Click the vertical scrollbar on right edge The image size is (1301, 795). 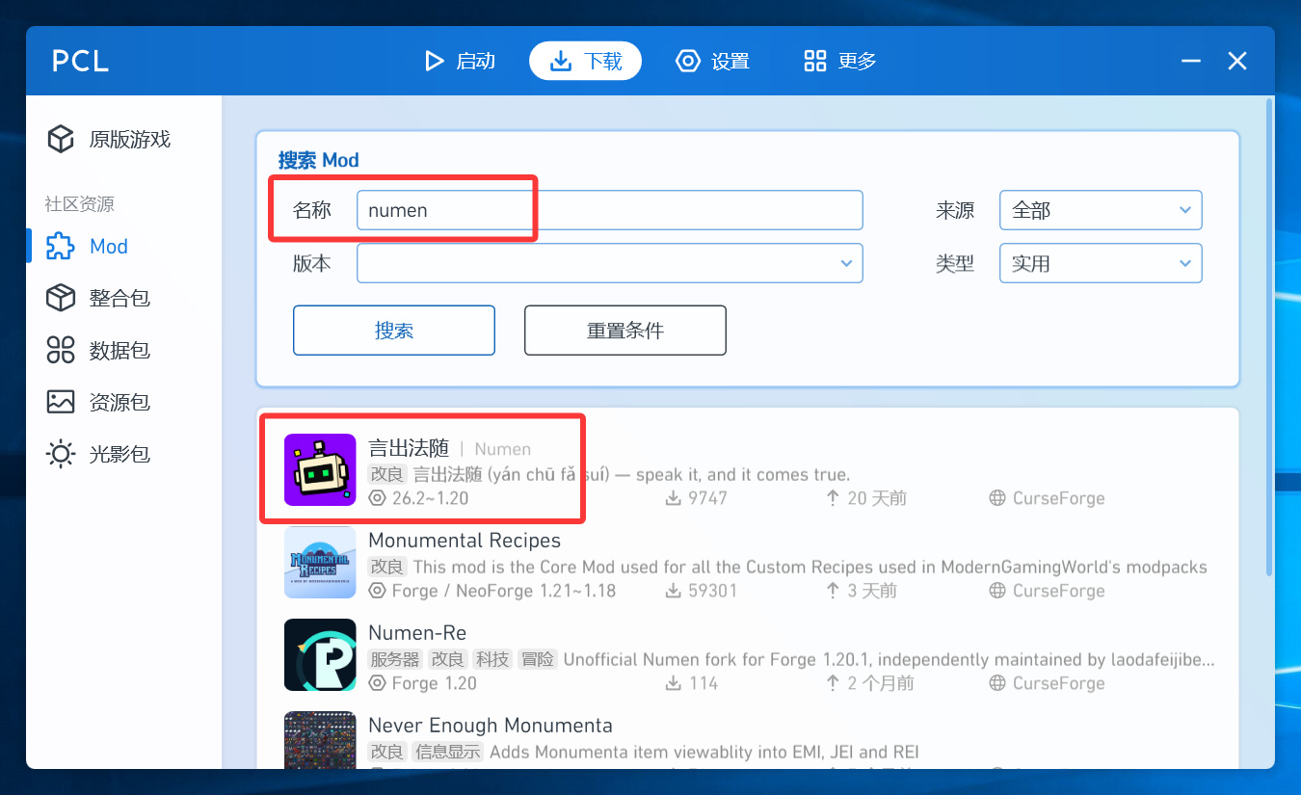point(1268,337)
